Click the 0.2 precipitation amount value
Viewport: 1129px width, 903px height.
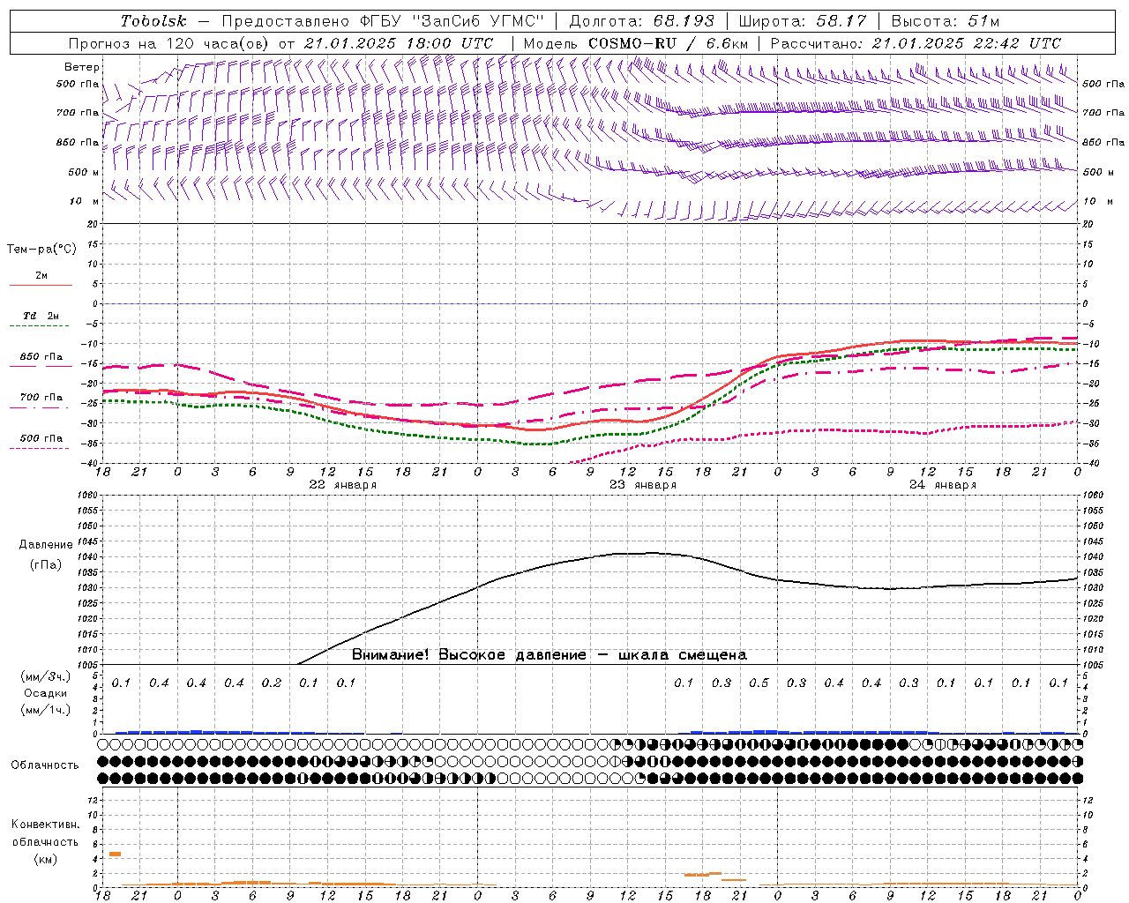point(272,683)
